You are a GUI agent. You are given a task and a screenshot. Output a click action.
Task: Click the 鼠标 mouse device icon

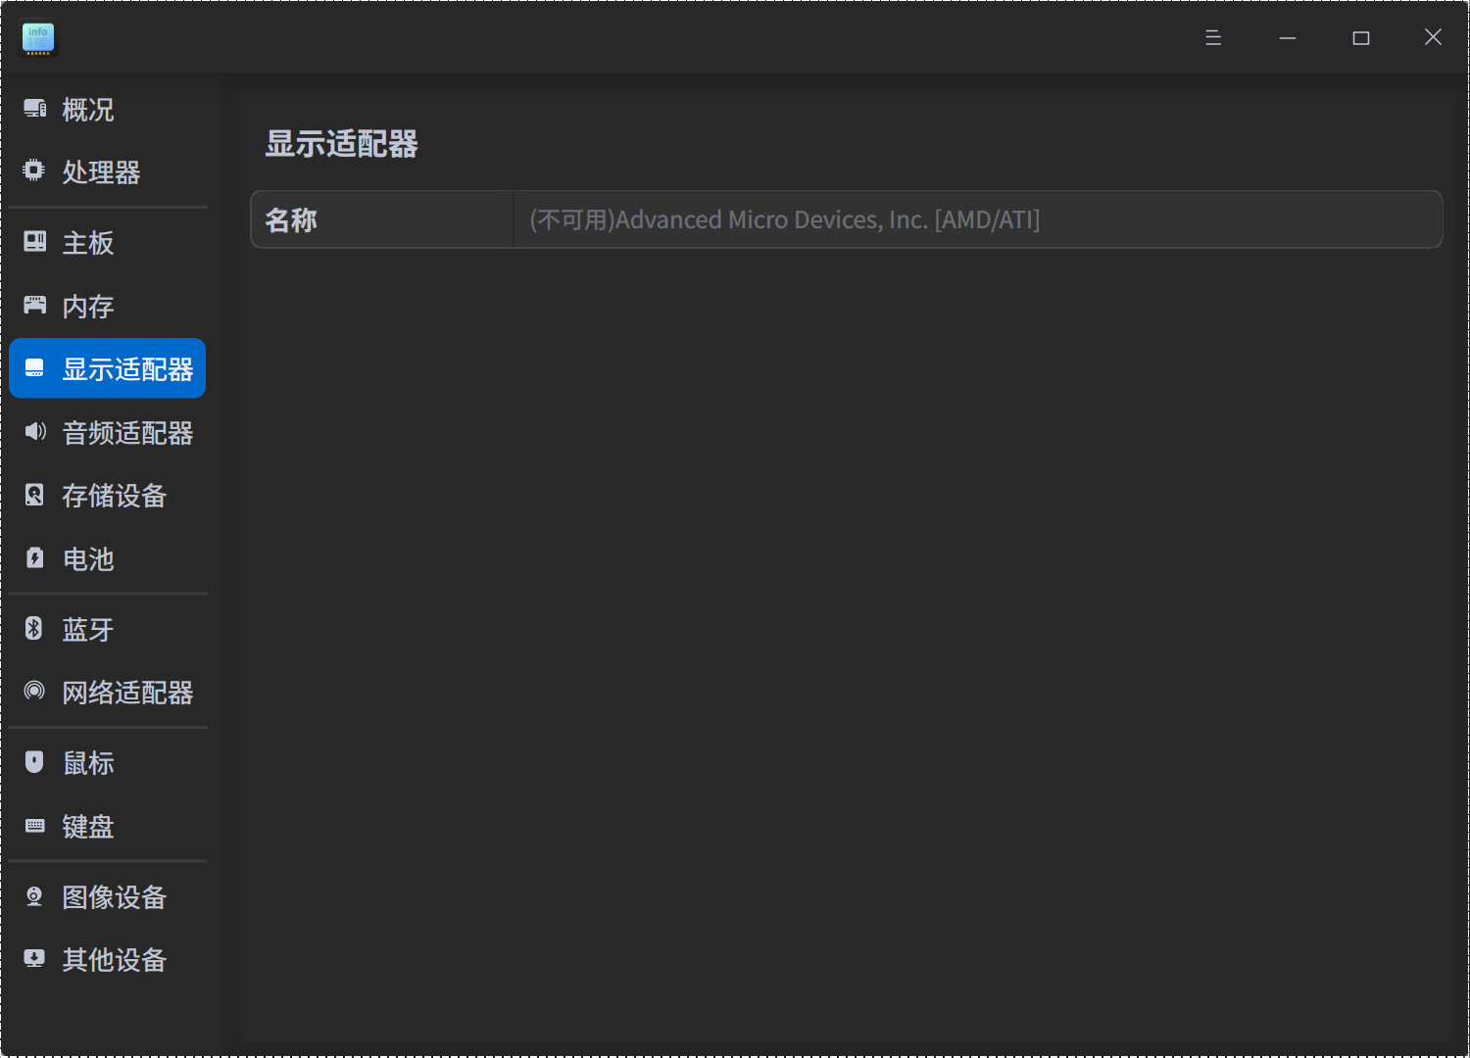point(35,761)
